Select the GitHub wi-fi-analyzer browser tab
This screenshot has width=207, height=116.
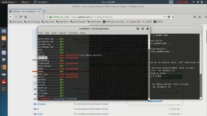click(25, 12)
